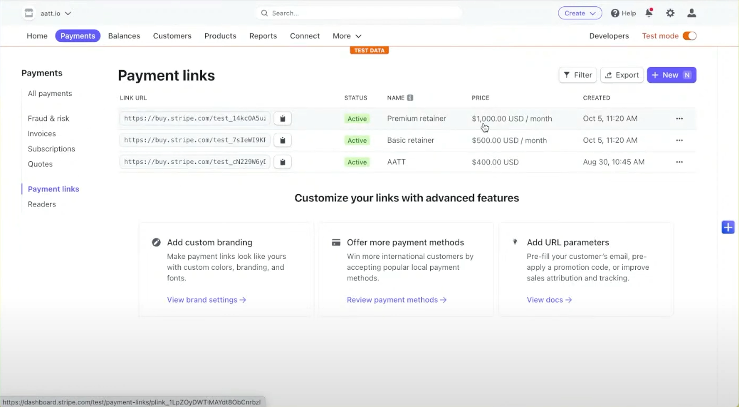The width and height of the screenshot is (739, 407).
Task: Copy the AATT payment link URL
Action: click(x=283, y=162)
